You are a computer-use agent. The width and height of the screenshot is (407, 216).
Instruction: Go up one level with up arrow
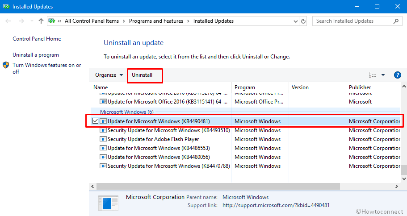[x=41, y=21]
